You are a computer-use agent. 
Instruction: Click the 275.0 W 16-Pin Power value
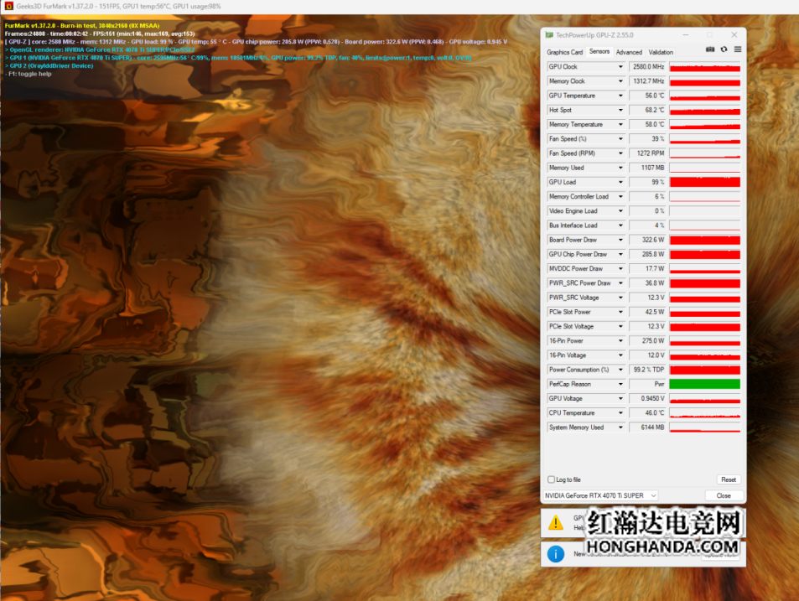tap(647, 341)
